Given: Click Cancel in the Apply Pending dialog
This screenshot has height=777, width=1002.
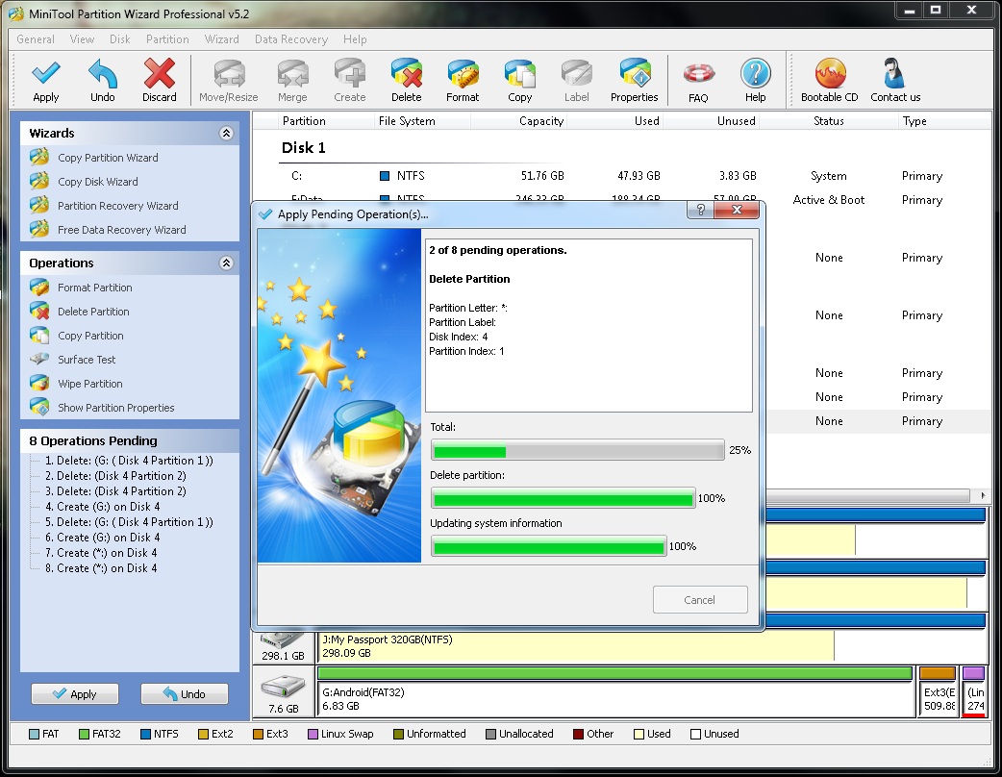Looking at the screenshot, I should click(700, 599).
